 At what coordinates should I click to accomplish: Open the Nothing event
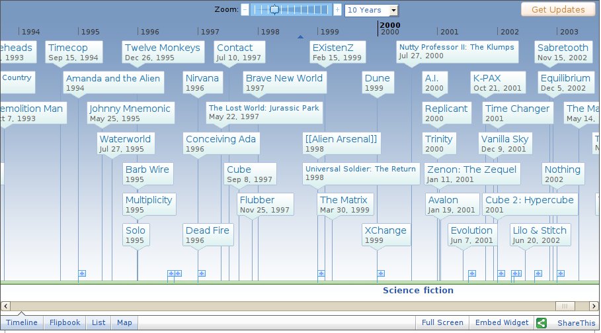pos(563,174)
